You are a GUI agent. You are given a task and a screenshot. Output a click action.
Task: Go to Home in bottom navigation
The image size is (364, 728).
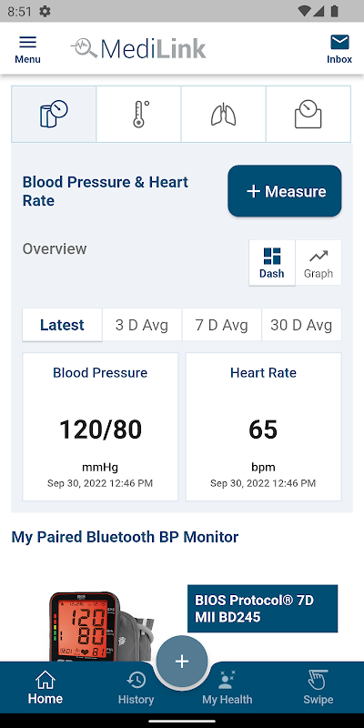[x=45, y=688]
